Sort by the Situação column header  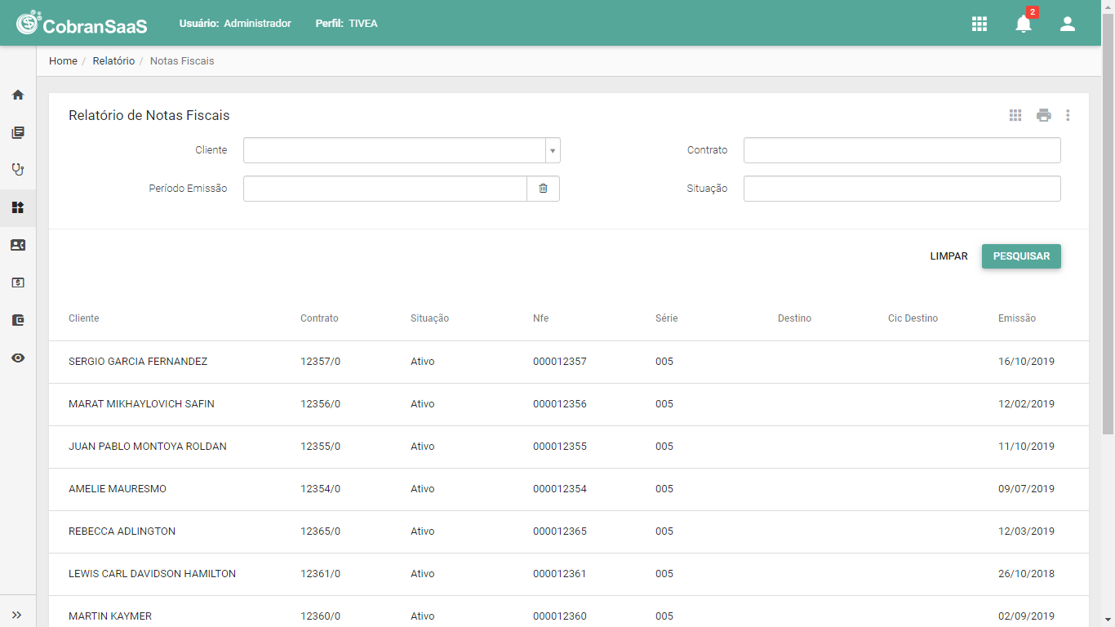tap(429, 318)
